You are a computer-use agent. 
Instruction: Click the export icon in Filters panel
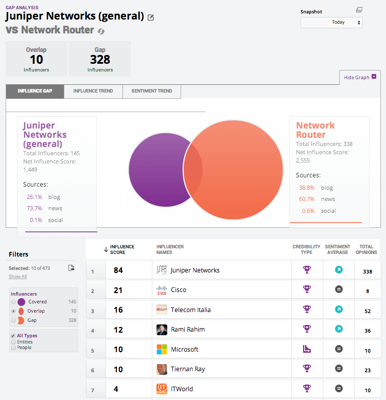point(72,268)
